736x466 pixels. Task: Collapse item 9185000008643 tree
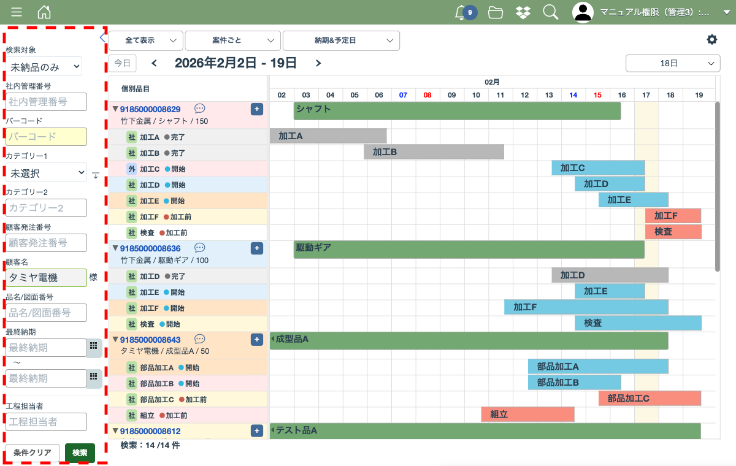(x=115, y=339)
